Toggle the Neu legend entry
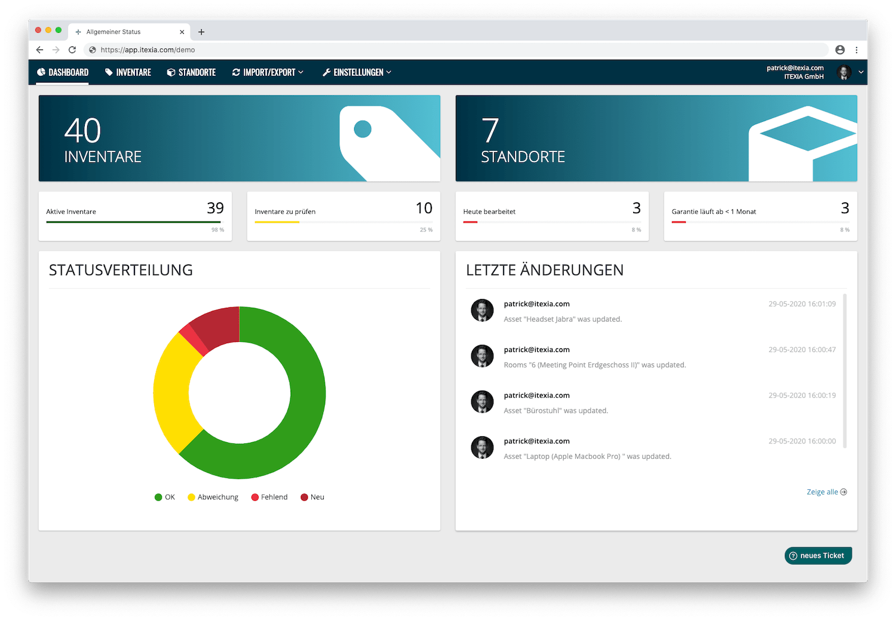The height and width of the screenshot is (620, 896). pyautogui.click(x=312, y=497)
